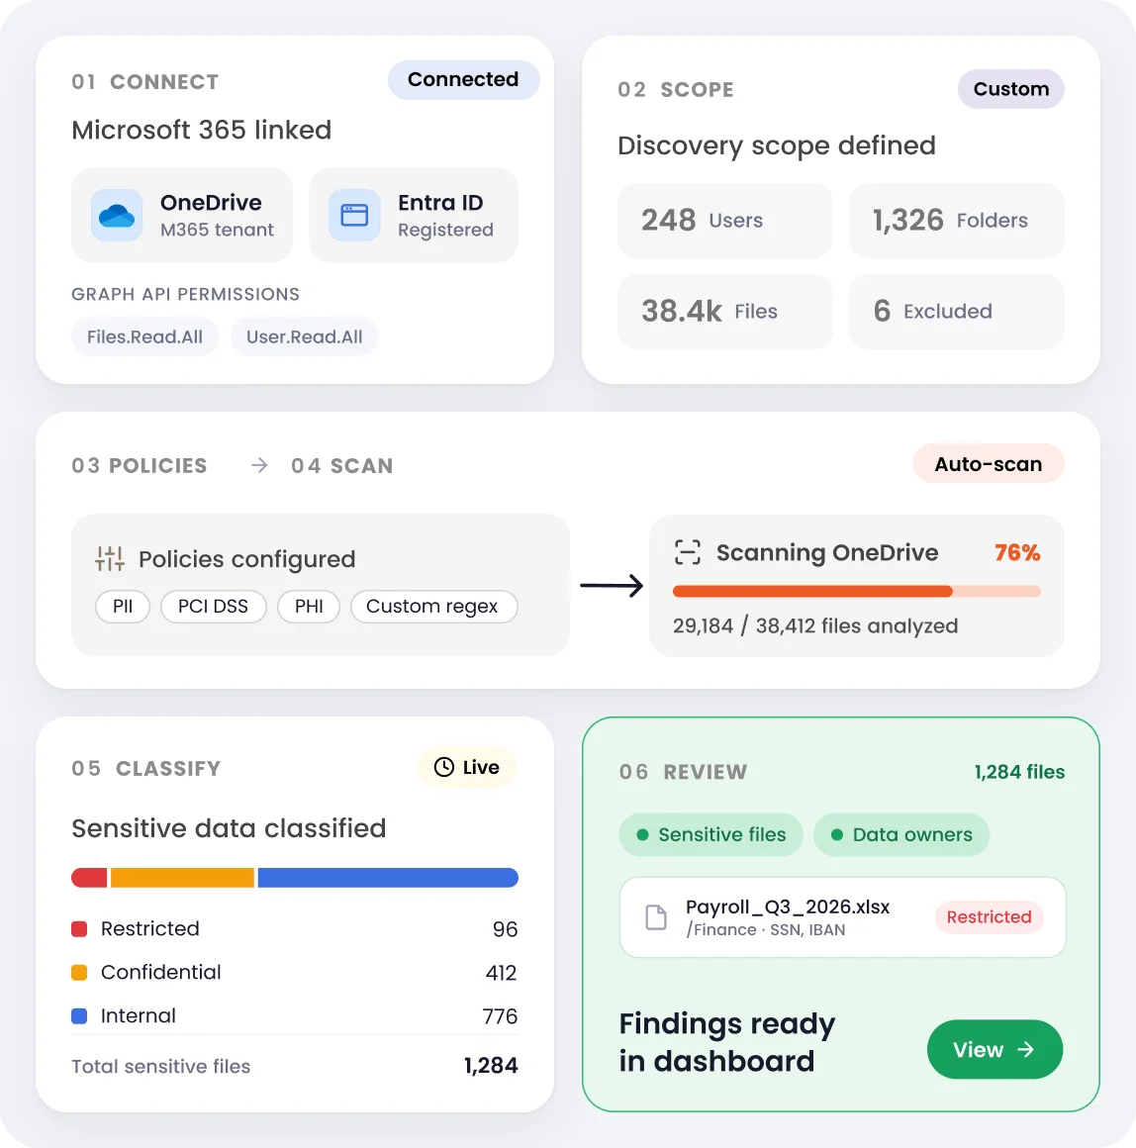Click the "Total sensitive files" label
The width and height of the screenshot is (1136, 1148).
tap(160, 1067)
